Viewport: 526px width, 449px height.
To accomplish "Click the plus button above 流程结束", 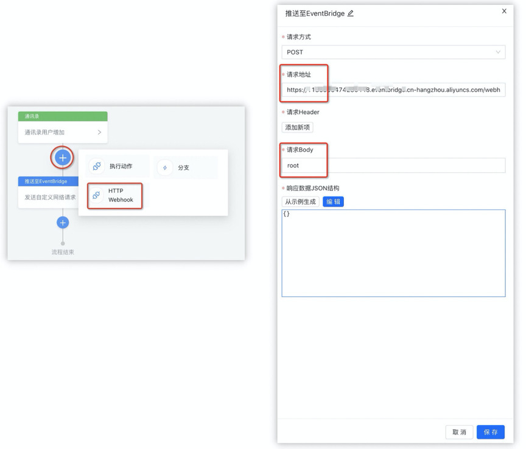I will coord(63,222).
